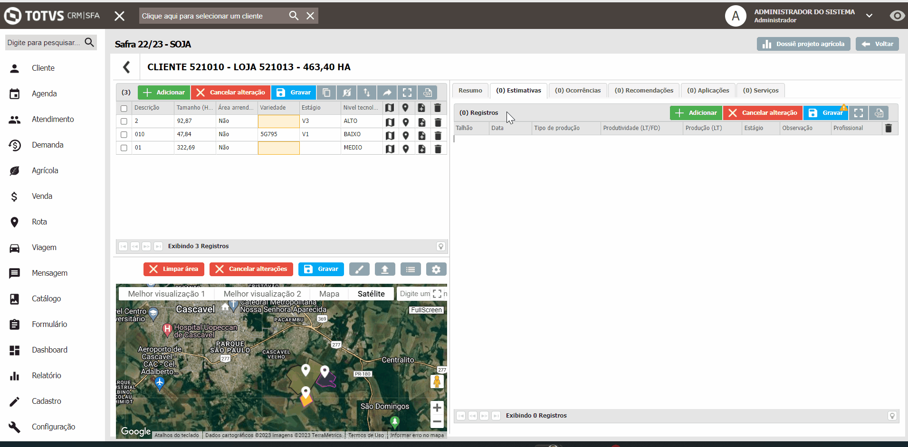This screenshot has width=908, height=447.
Task: Click the sidebar search magnifier icon
Action: [x=89, y=42]
